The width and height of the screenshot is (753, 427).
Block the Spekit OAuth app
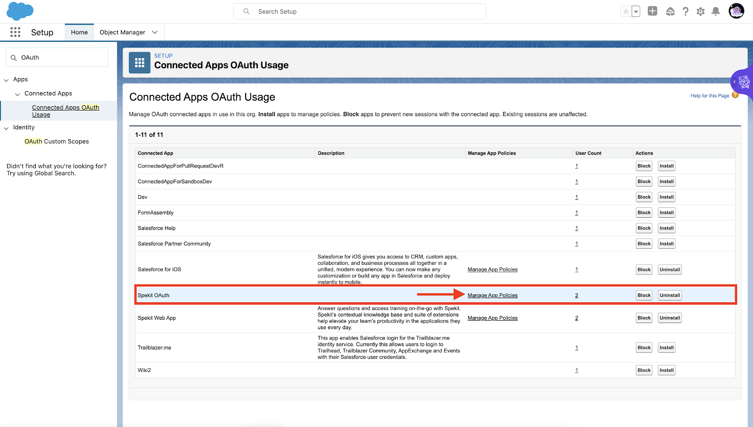click(644, 295)
